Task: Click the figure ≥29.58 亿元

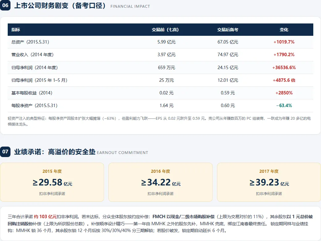Action: pos(52,182)
